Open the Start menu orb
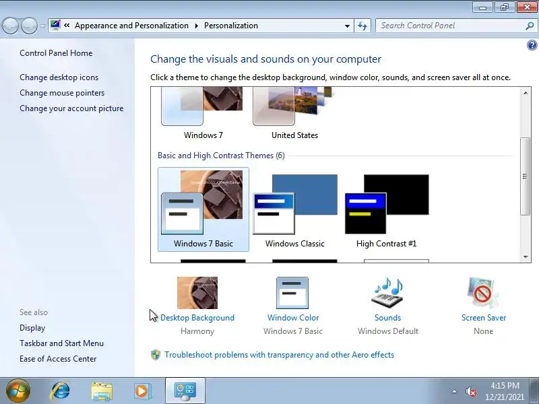The width and height of the screenshot is (539, 404). point(18,391)
